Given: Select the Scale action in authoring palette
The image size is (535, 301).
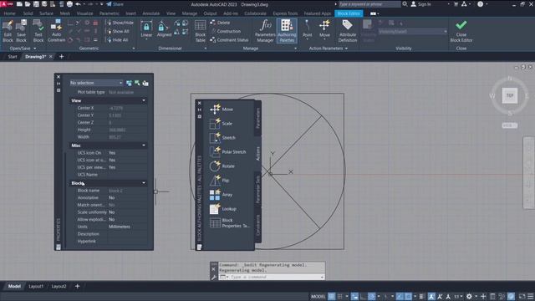Looking at the screenshot, I should [x=221, y=124].
